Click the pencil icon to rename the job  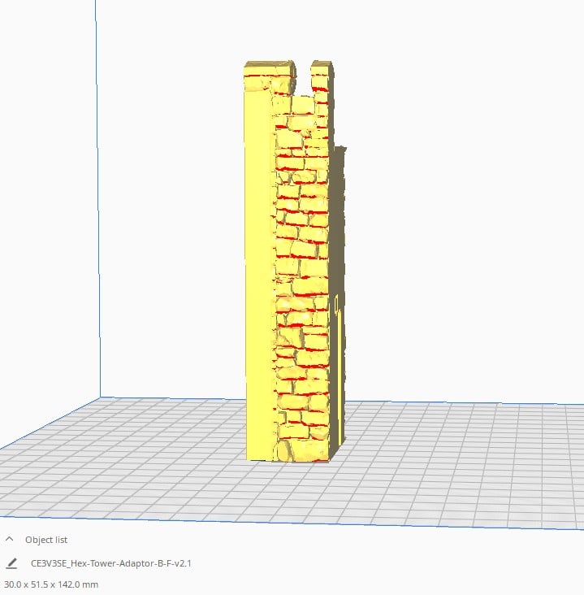point(11,563)
